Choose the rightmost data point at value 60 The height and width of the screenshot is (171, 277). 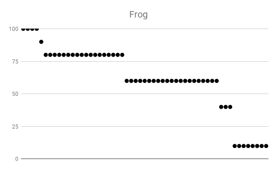pyautogui.click(x=217, y=81)
